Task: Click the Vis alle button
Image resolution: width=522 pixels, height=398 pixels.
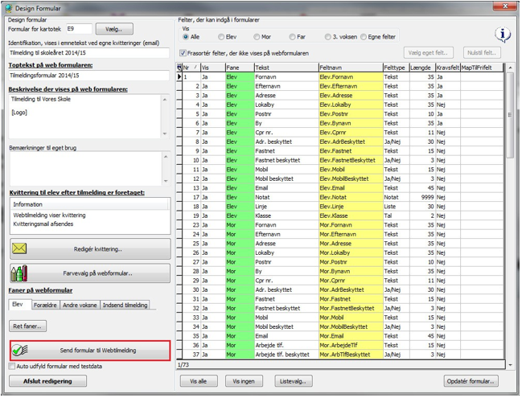Action: click(199, 381)
